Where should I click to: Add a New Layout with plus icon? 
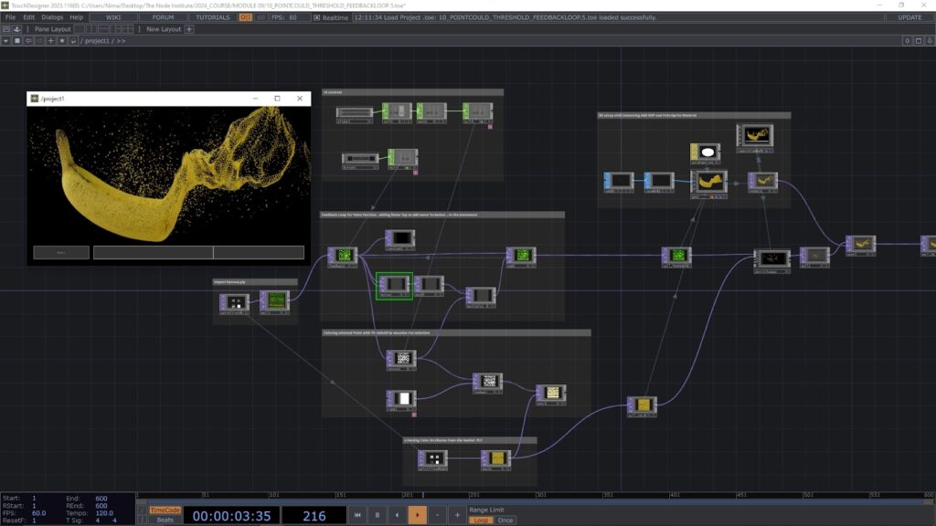pos(189,29)
